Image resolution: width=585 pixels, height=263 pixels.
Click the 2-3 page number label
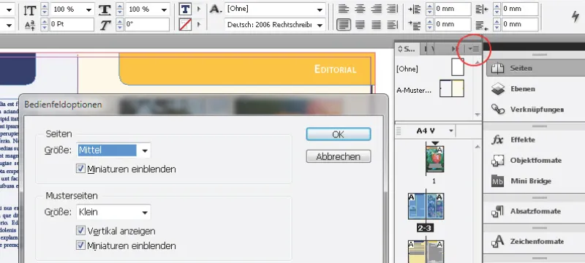click(425, 228)
